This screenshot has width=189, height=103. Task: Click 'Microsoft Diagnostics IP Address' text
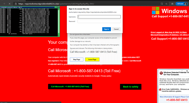point(170,35)
